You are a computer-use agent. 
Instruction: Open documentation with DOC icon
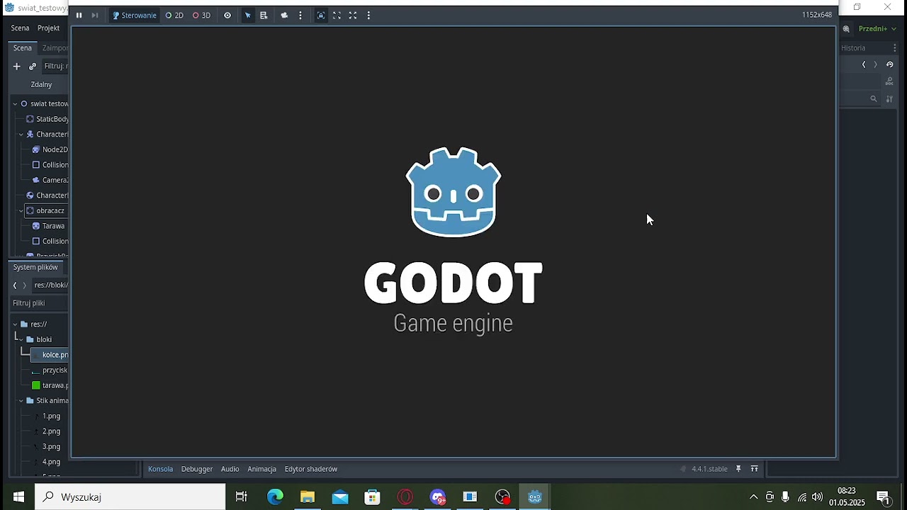pos(889,81)
